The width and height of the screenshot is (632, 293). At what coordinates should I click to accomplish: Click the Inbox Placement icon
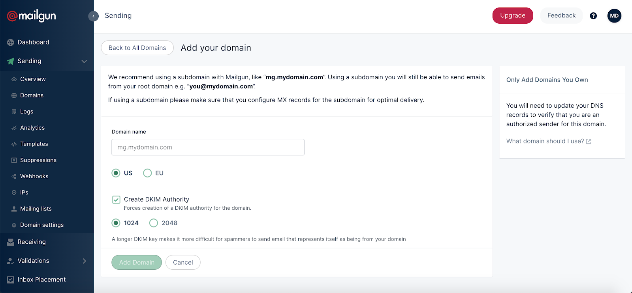[11, 280]
